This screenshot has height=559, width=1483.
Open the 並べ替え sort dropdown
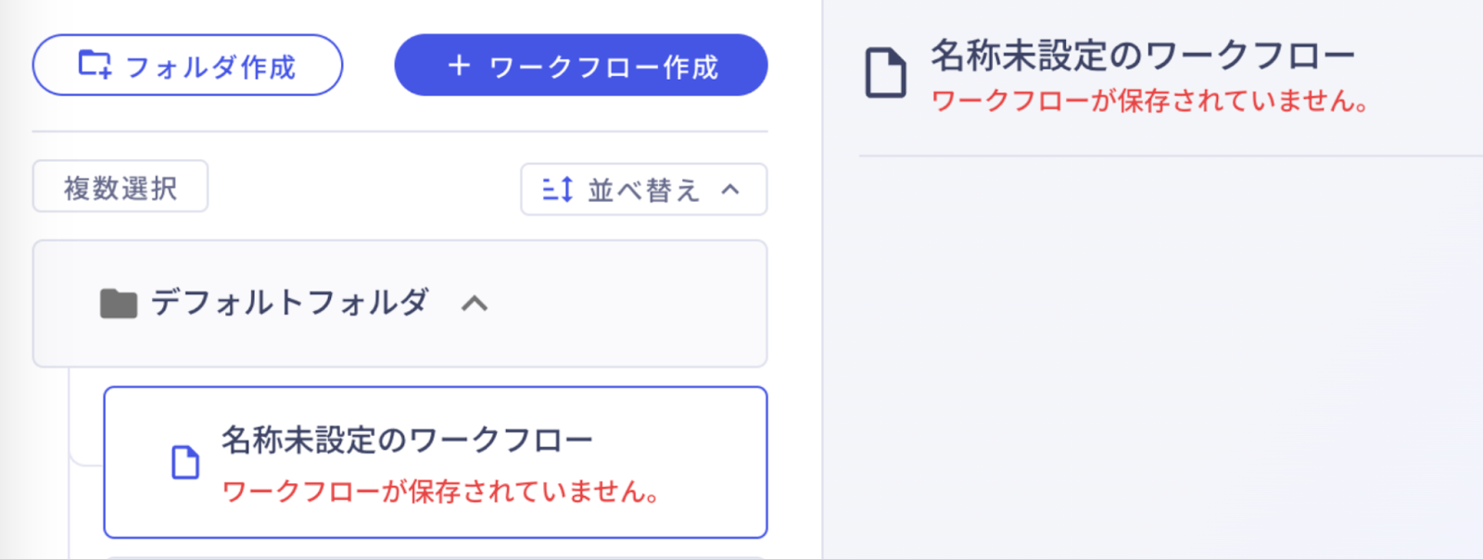click(642, 190)
